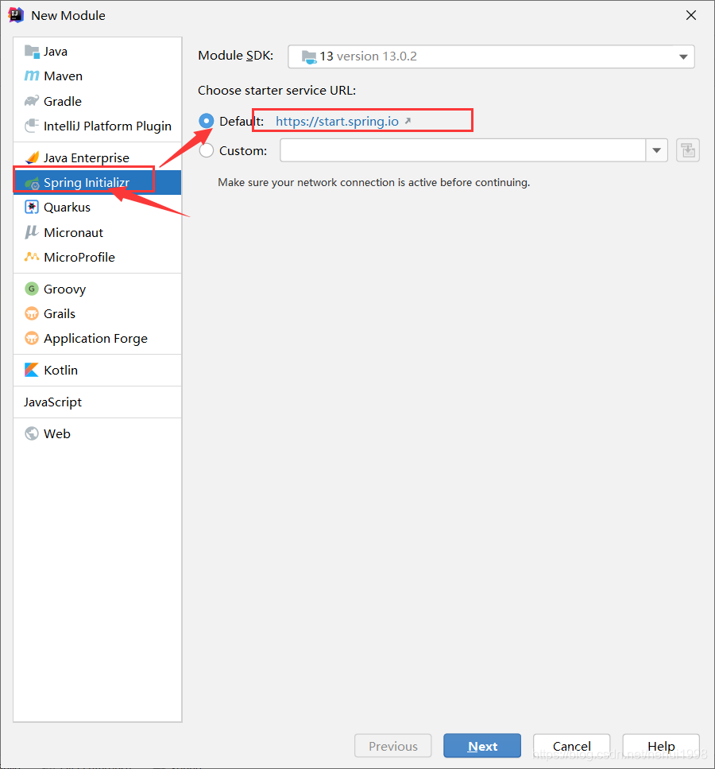Click into the Custom URL input field
715x769 pixels.
click(x=462, y=150)
